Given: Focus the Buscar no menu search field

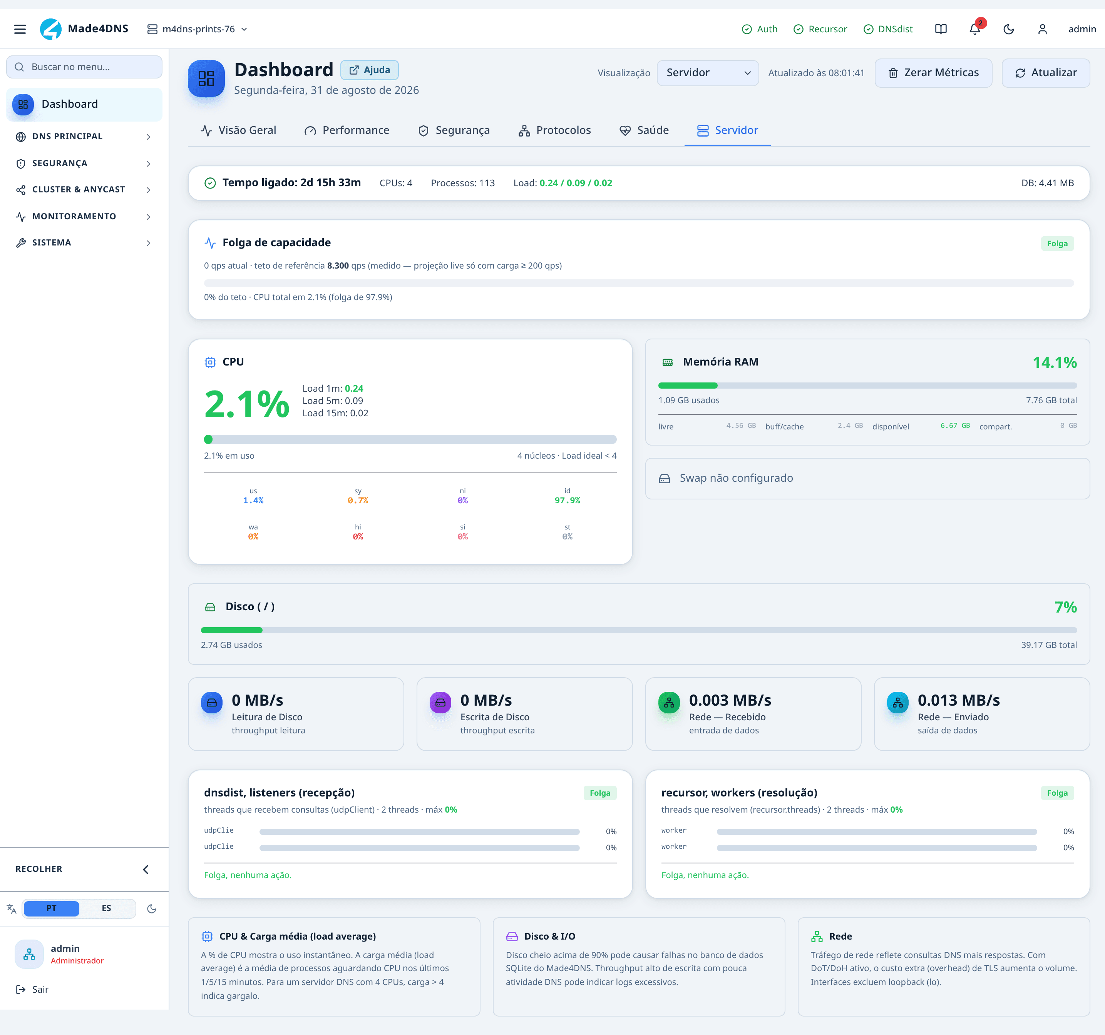Looking at the screenshot, I should pyautogui.click(x=84, y=67).
